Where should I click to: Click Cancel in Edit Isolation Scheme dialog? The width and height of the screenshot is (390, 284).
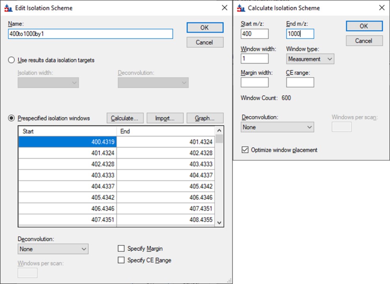coord(205,42)
